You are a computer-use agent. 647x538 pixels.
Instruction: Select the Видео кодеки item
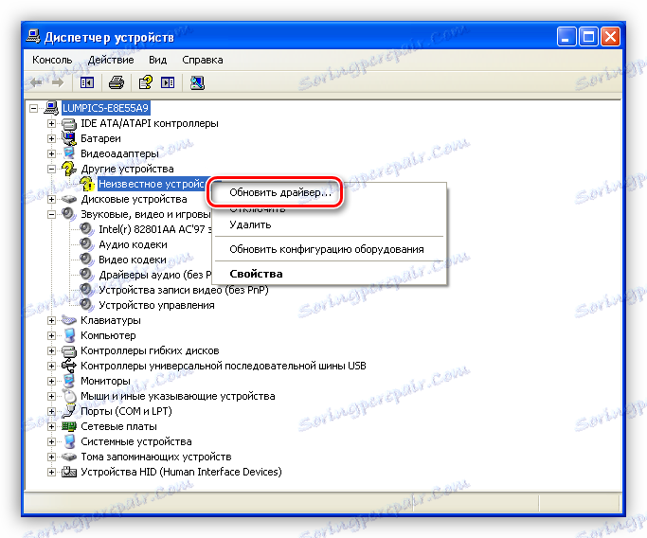133,260
